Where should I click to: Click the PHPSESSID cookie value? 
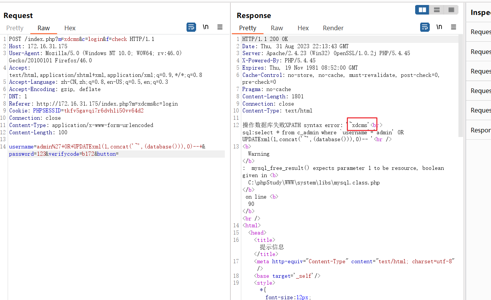click(104, 111)
